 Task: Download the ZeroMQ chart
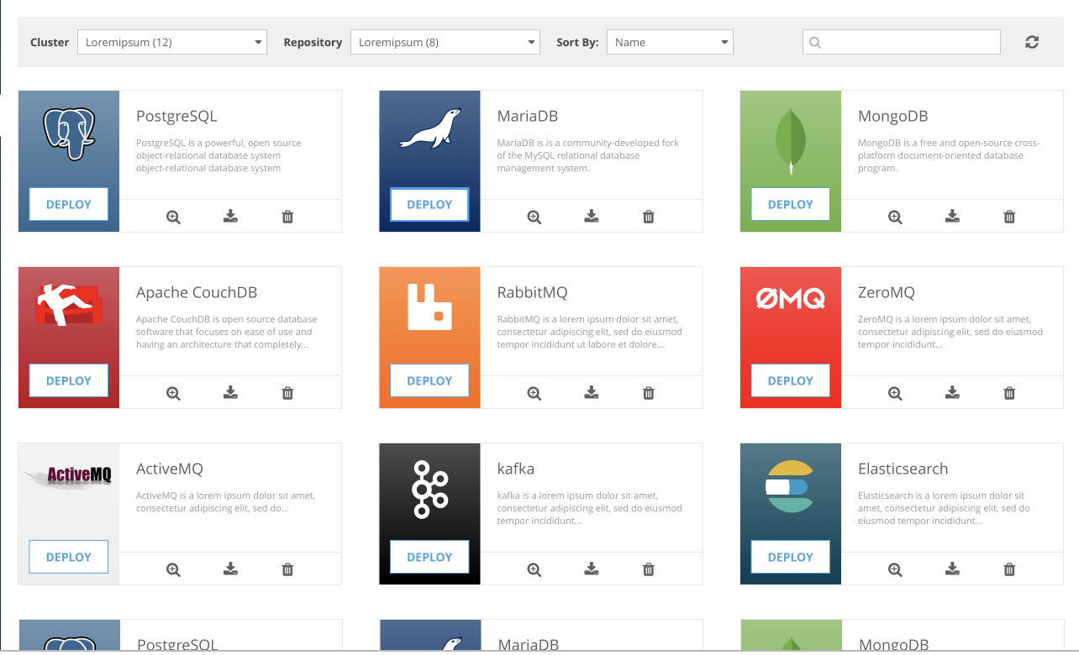point(952,393)
